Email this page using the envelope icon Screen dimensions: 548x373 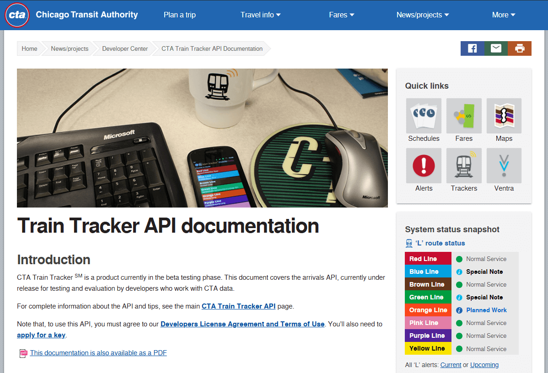pos(496,48)
